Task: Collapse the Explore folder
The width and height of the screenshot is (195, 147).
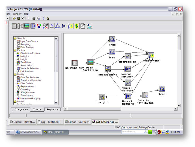Action: coord(15,50)
